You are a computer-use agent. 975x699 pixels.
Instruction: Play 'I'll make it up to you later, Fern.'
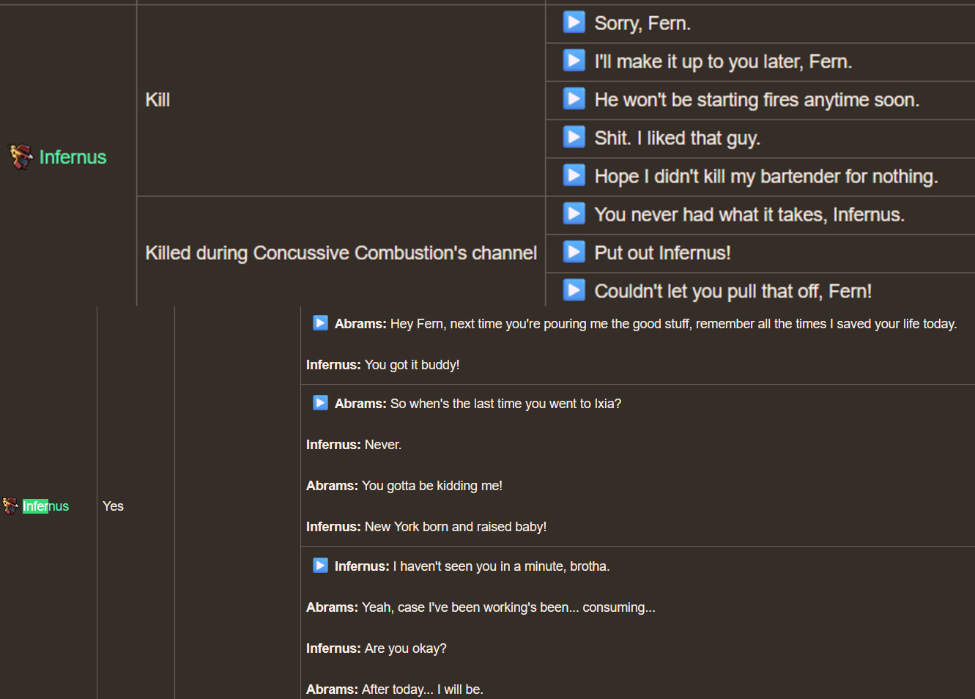[x=574, y=61]
